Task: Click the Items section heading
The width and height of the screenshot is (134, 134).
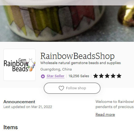Action: pyautogui.click(x=10, y=127)
